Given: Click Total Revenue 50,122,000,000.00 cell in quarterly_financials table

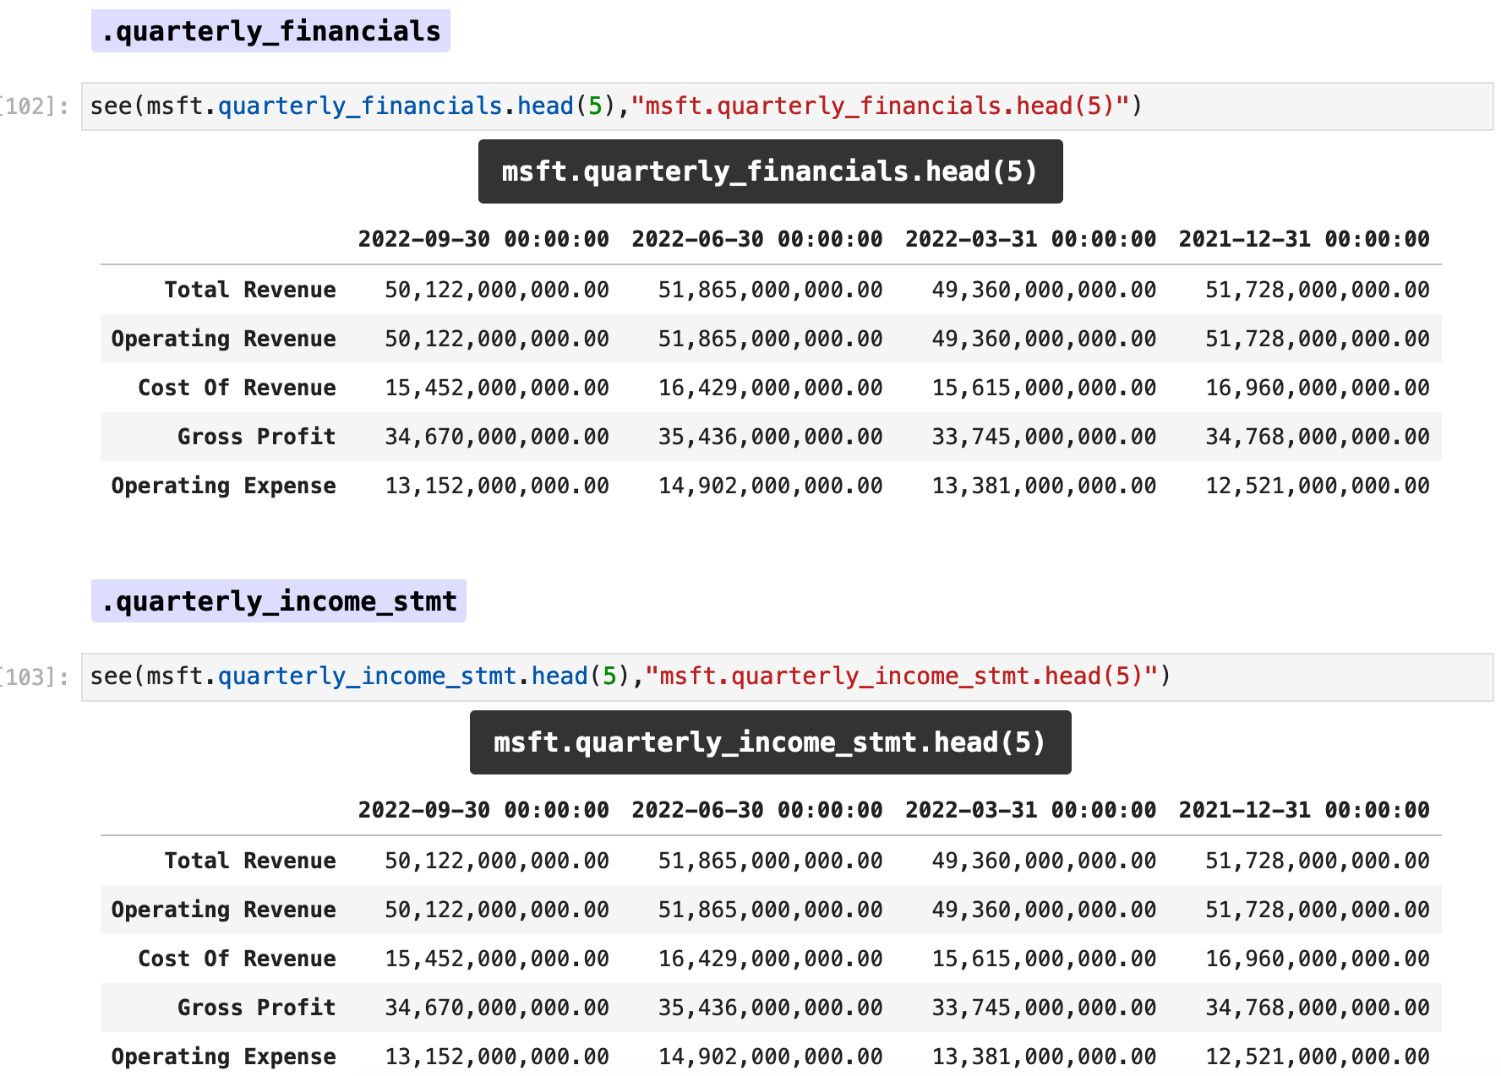Looking at the screenshot, I should click(x=497, y=290).
